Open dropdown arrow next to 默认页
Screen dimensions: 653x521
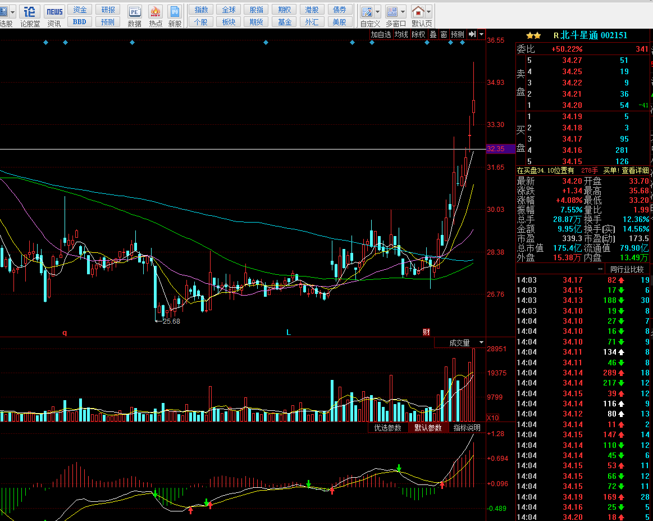point(429,12)
